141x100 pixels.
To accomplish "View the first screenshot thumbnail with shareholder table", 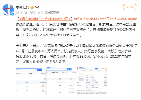I will click(x=31, y=82).
